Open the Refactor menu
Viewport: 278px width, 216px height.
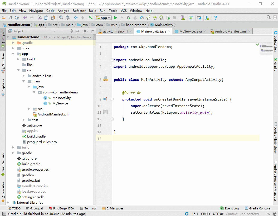point(79,11)
